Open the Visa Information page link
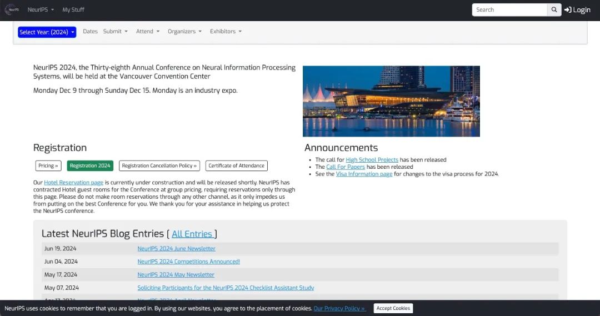Screen dimensions: 600x316 click(x=364, y=174)
